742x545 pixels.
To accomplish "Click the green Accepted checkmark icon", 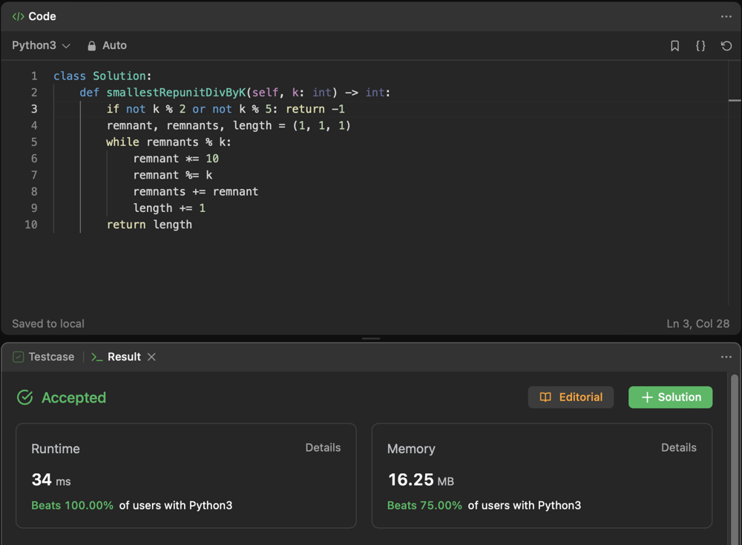I will 25,397.
